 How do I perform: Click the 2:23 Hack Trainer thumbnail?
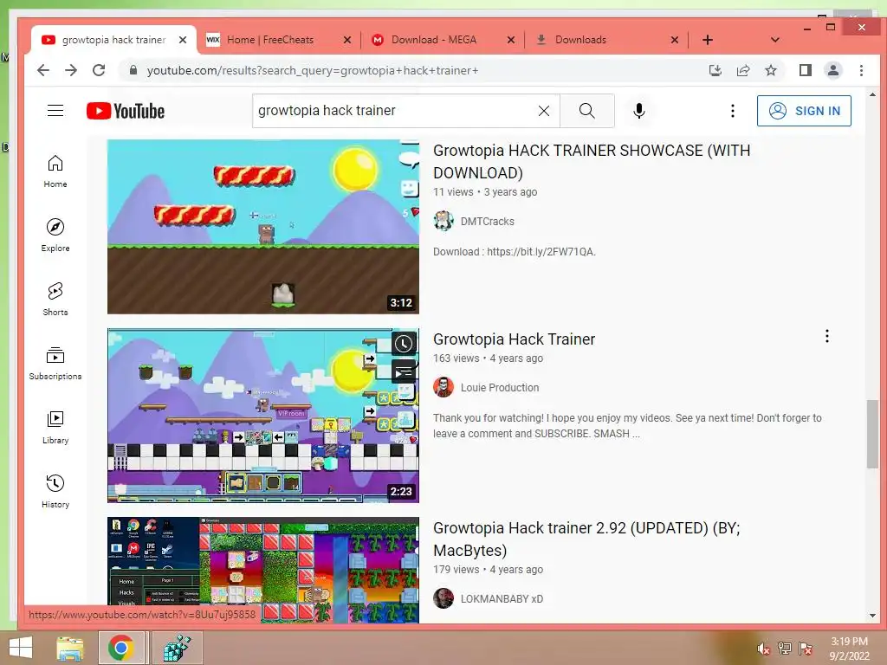click(x=263, y=416)
